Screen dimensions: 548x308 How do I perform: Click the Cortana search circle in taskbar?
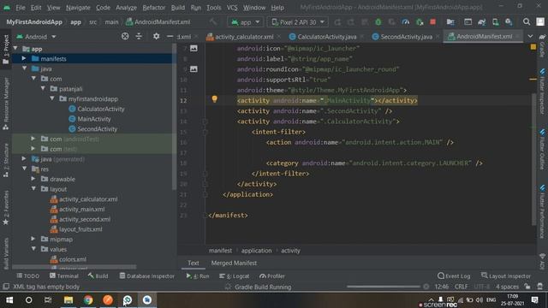click(29, 300)
